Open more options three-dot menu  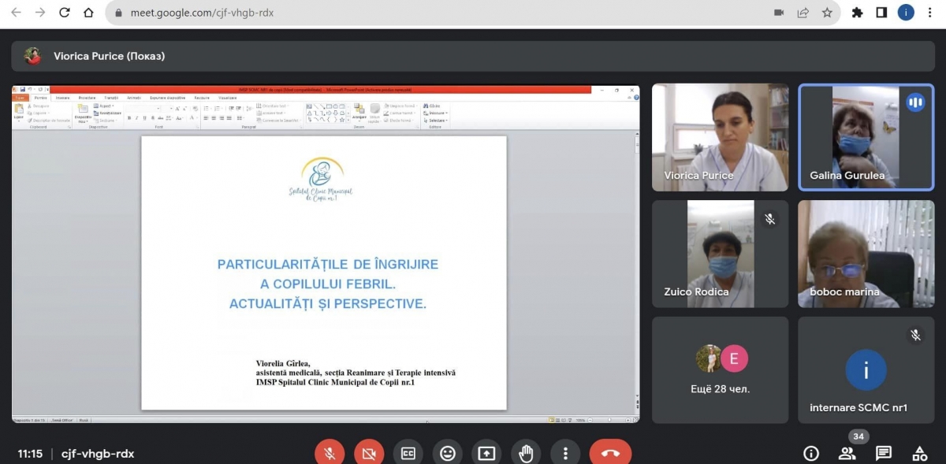tap(565, 453)
